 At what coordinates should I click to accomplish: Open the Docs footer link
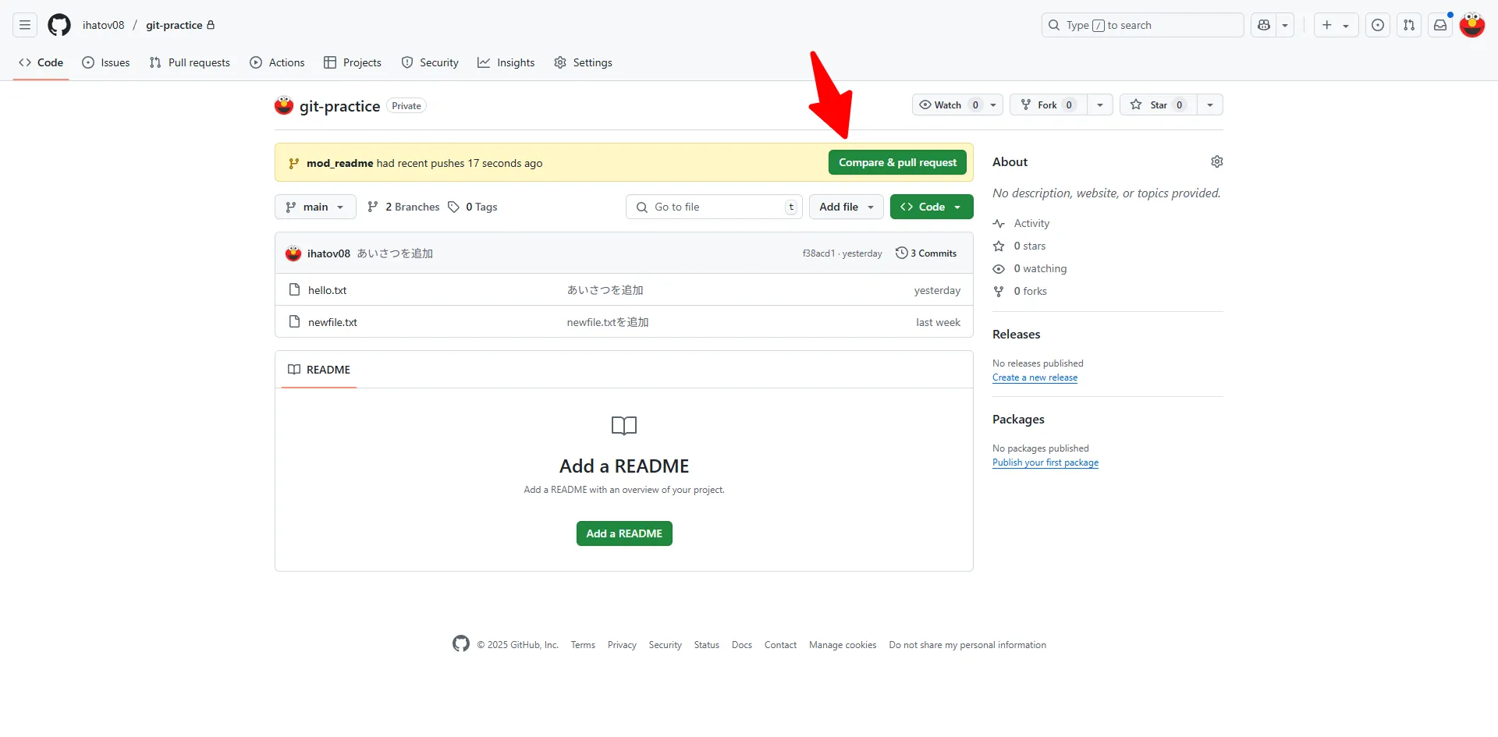coord(742,645)
